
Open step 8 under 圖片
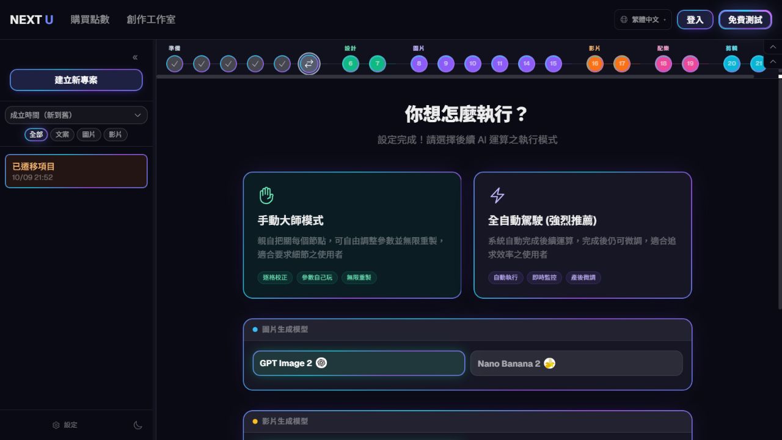tap(419, 64)
